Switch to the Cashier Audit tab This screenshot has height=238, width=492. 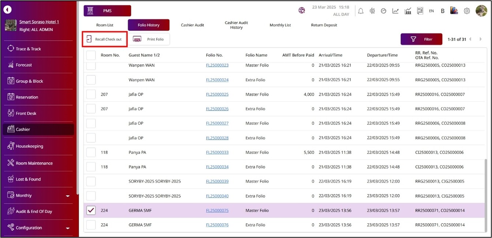(192, 25)
